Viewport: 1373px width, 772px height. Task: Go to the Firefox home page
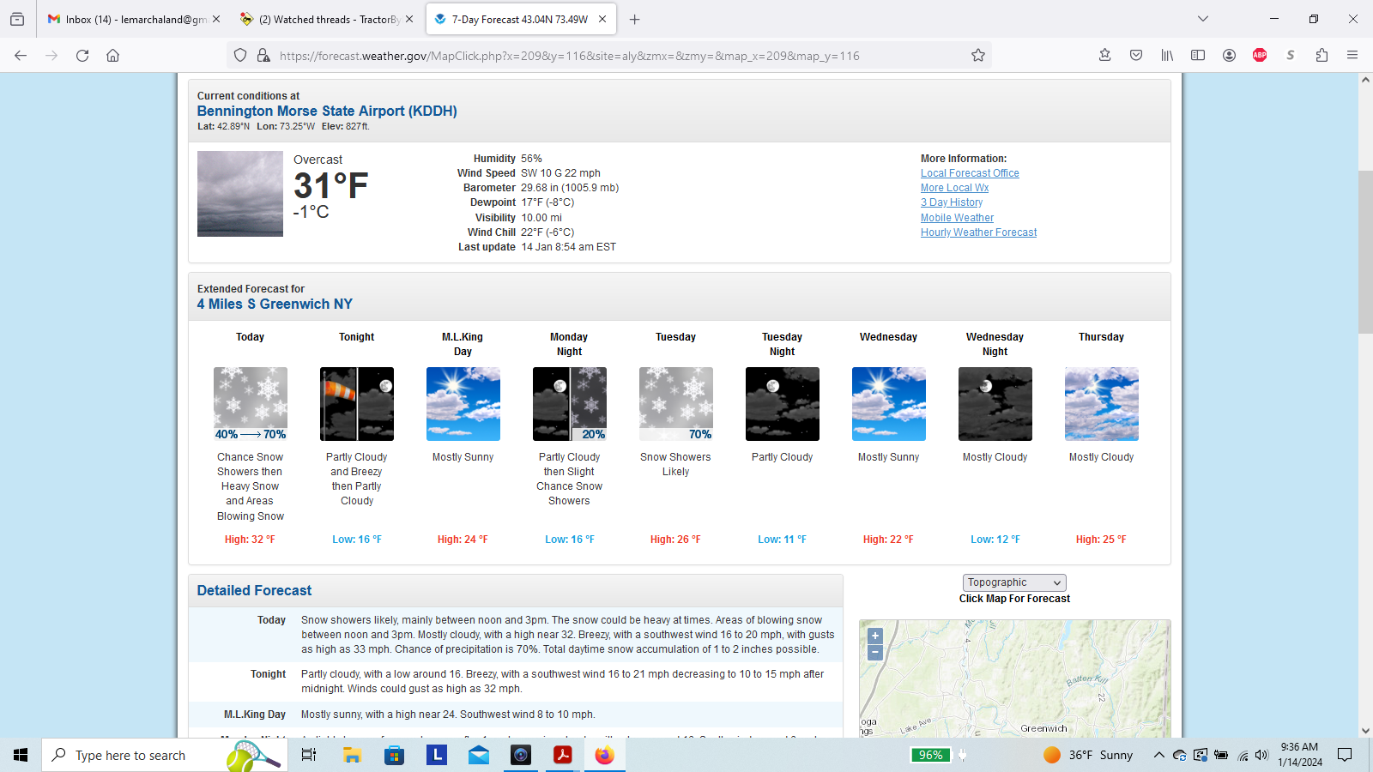[112, 56]
